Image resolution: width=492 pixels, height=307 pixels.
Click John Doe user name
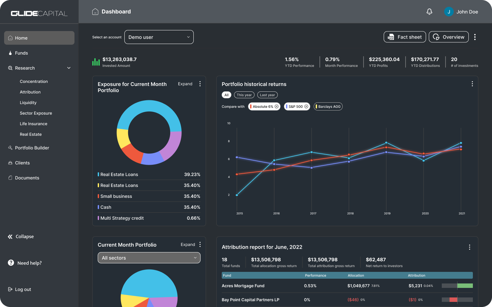click(467, 12)
